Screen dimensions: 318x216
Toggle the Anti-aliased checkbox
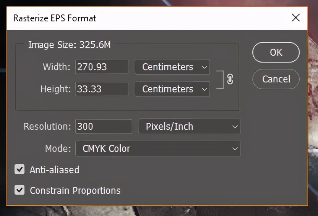(19, 169)
